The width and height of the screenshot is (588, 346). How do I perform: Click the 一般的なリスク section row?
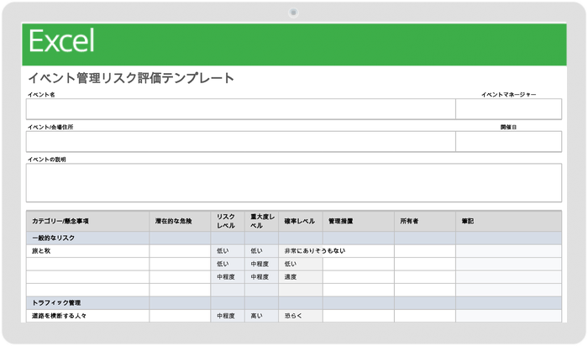pyautogui.click(x=294, y=238)
